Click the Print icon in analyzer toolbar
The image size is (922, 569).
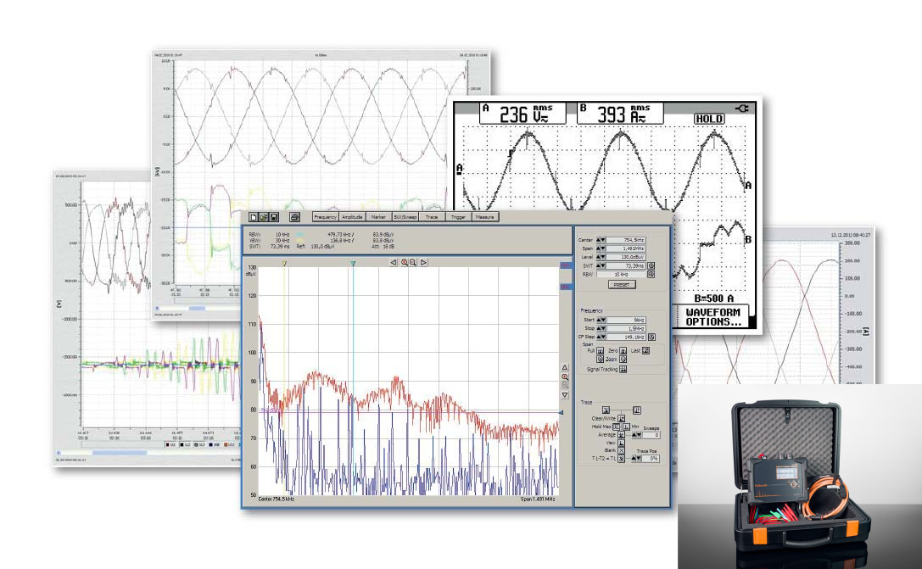pos(294,217)
